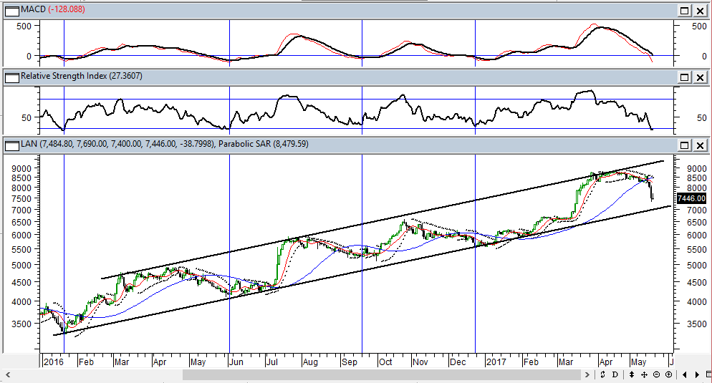Maximize the LAN price chart panel
The height and width of the screenshot is (383, 712).
(x=684, y=145)
